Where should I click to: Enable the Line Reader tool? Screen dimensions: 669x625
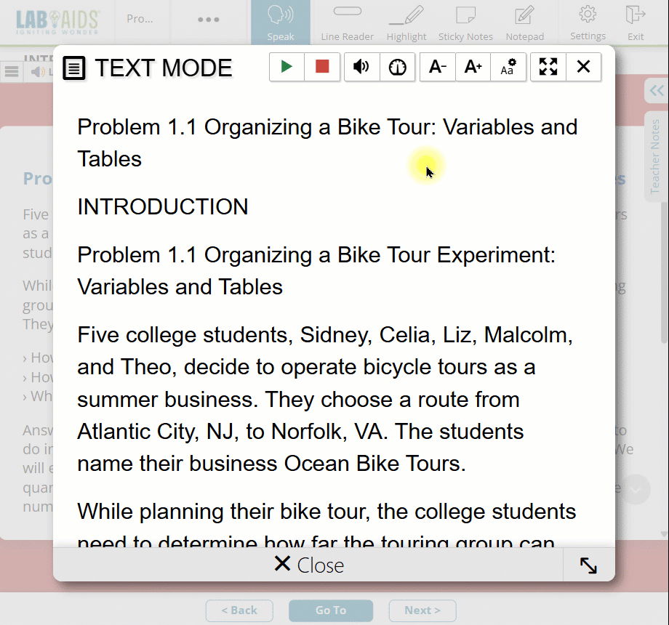[x=347, y=23]
